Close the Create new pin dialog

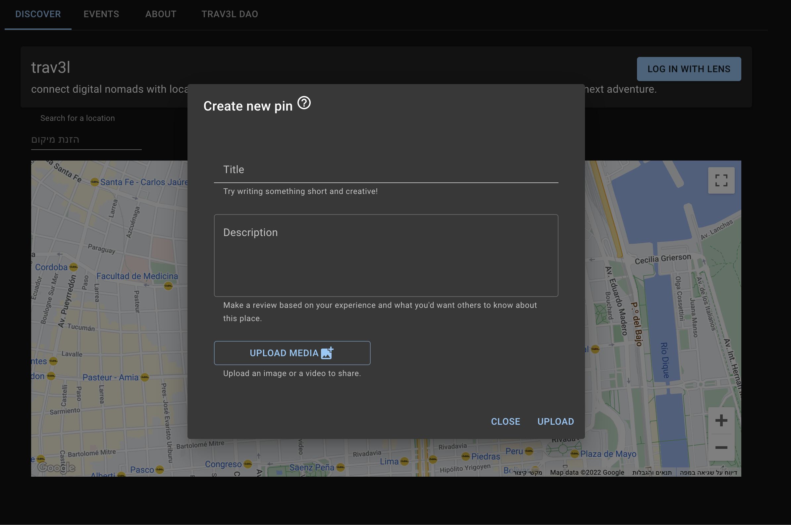(505, 421)
